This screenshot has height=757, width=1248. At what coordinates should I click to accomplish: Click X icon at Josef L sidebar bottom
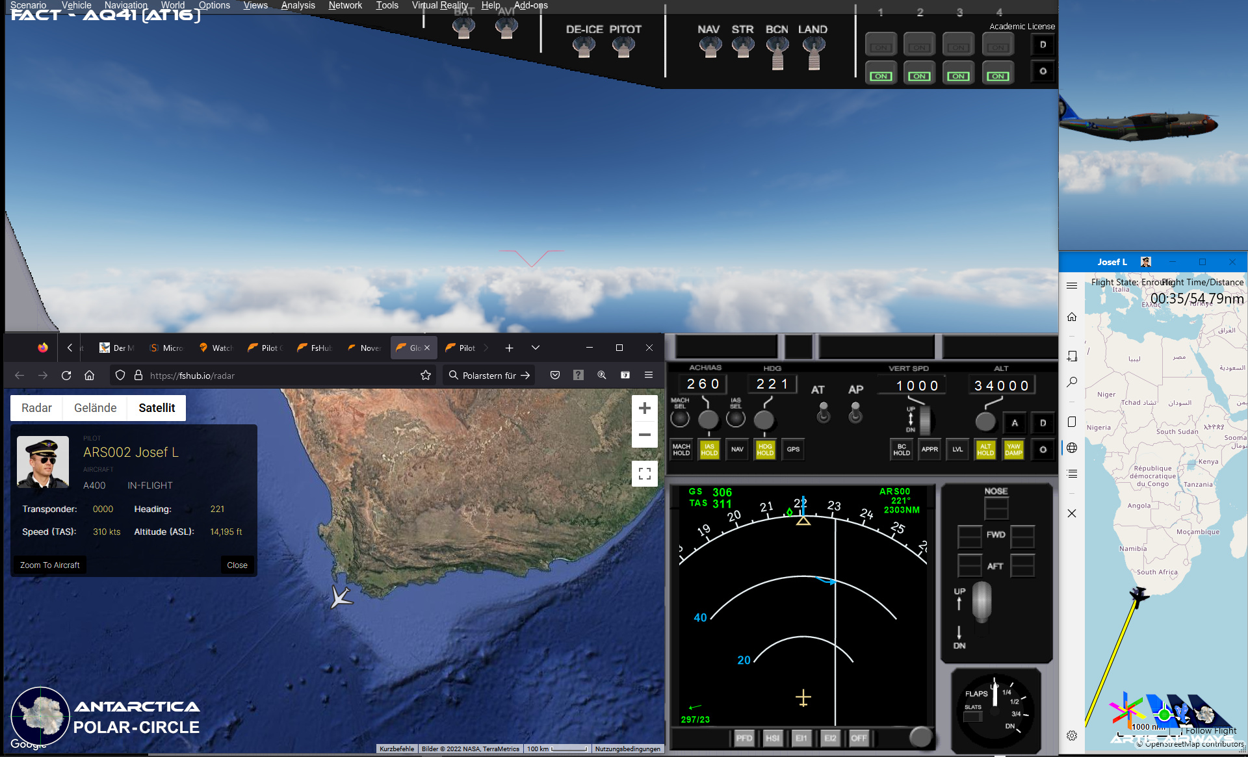coord(1072,513)
